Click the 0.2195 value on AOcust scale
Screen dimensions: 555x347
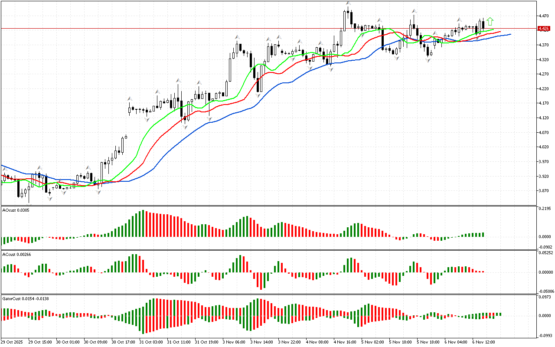pos(545,209)
